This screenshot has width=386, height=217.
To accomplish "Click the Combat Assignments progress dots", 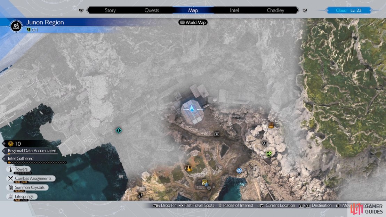I will 21,182.
